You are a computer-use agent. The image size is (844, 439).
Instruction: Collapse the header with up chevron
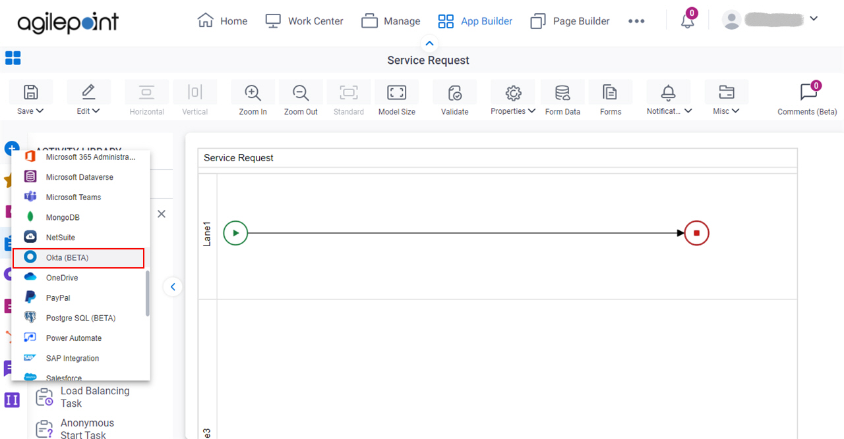(429, 43)
